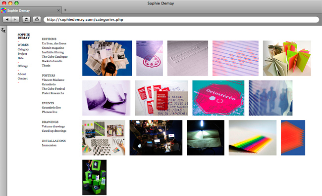Open the lamp over paper thumbnail

(206, 138)
